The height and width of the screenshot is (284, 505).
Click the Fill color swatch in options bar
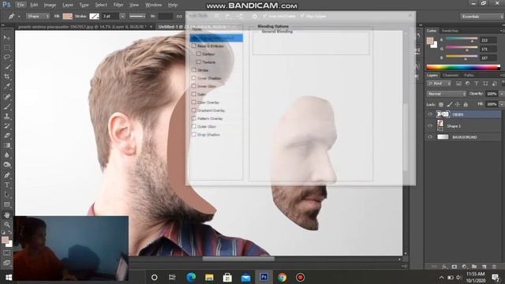67,16
